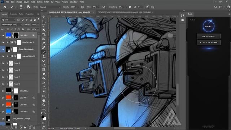The width and height of the screenshot is (231, 130).
Task: Click the foreground color swatch
Action: tap(43, 117)
